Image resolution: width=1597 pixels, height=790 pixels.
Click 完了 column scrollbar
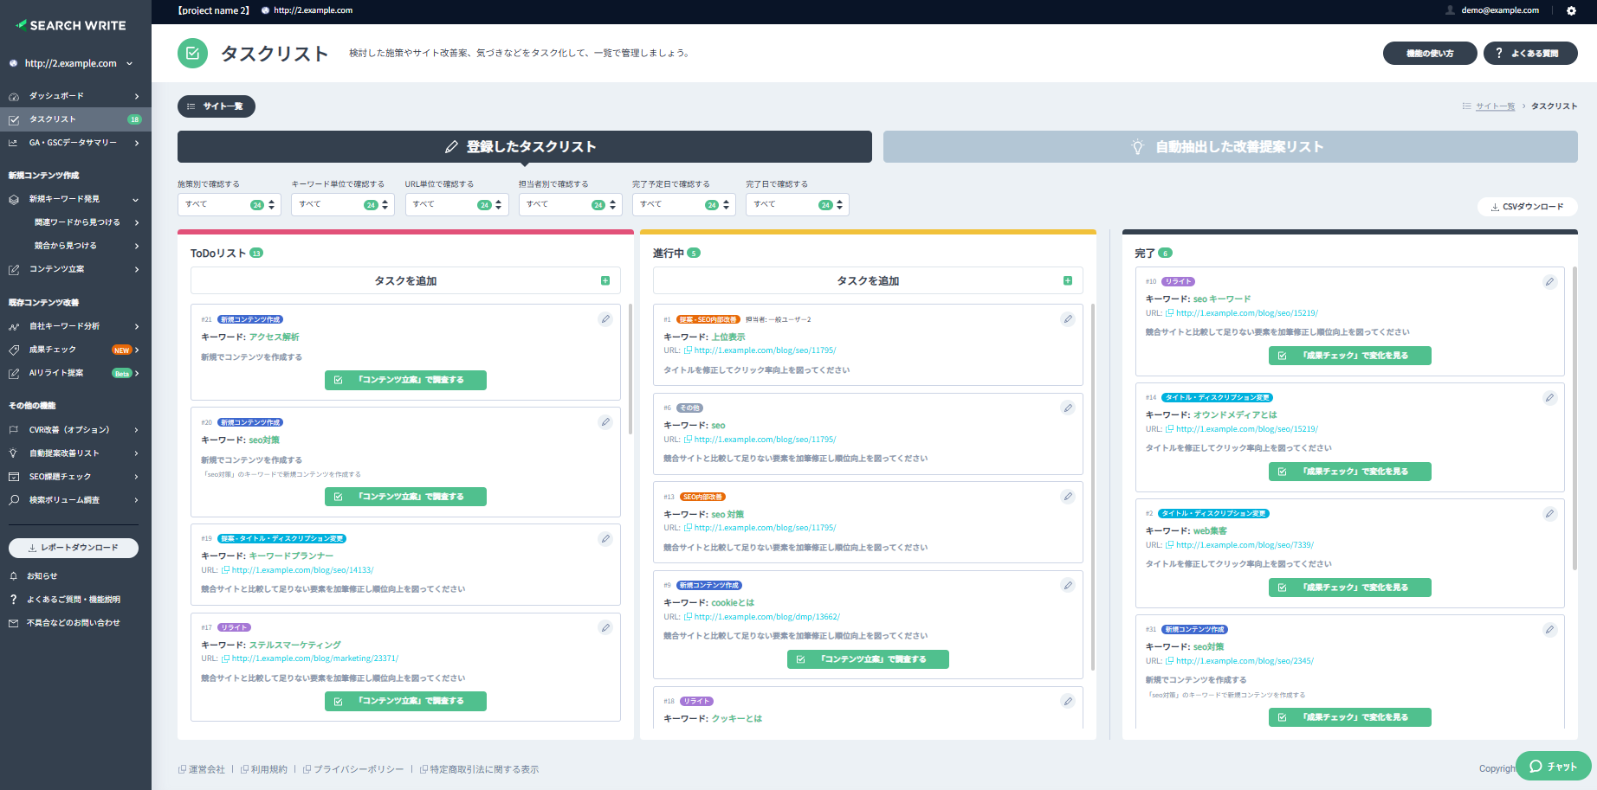tap(1574, 418)
